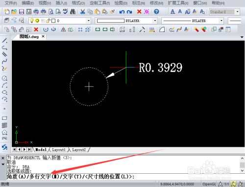Select the Arc tool in left toolbar
The width and height of the screenshot is (245, 187).
click(4, 85)
